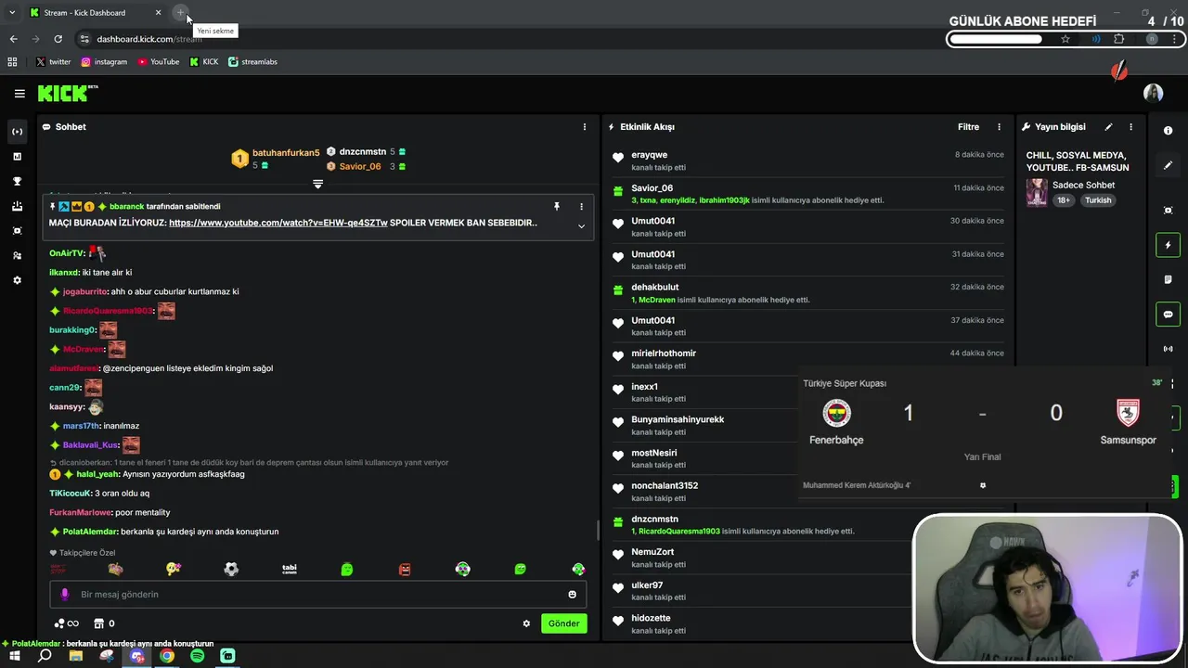Select the Savior_06 gifted subscription event

point(807,194)
